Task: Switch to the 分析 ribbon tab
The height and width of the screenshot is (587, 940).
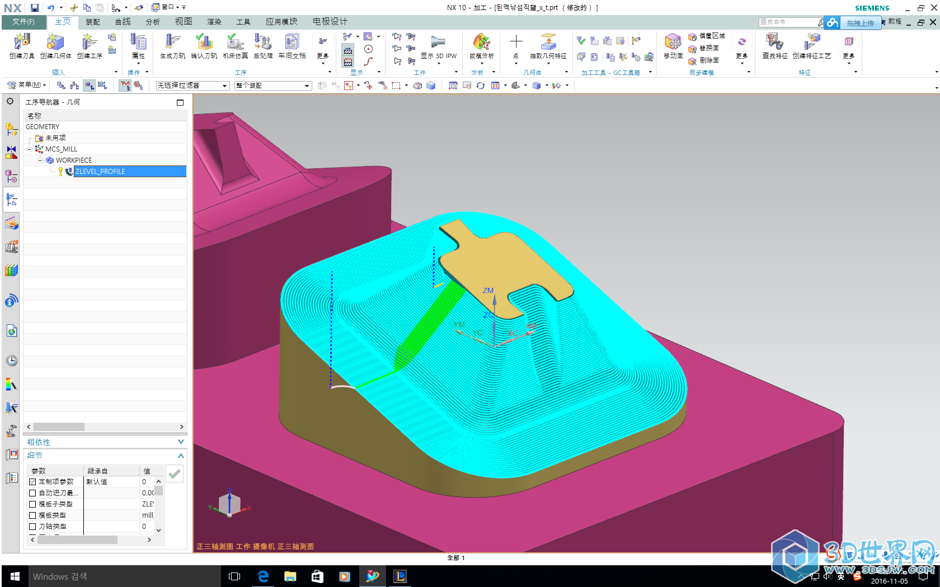Action: pos(153,22)
